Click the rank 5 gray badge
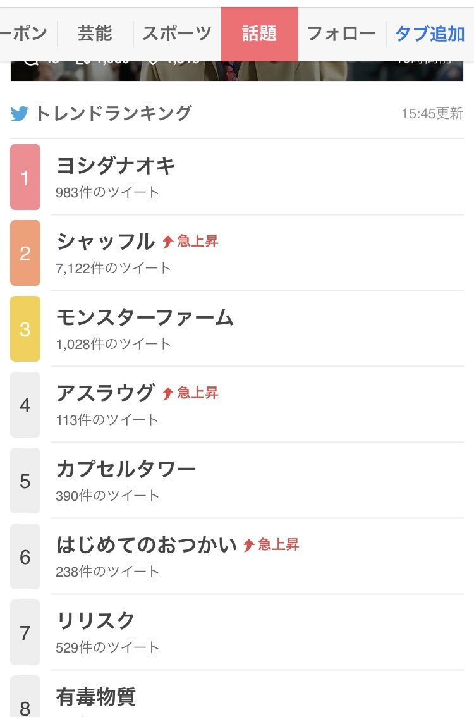The image size is (474, 717). [25, 481]
